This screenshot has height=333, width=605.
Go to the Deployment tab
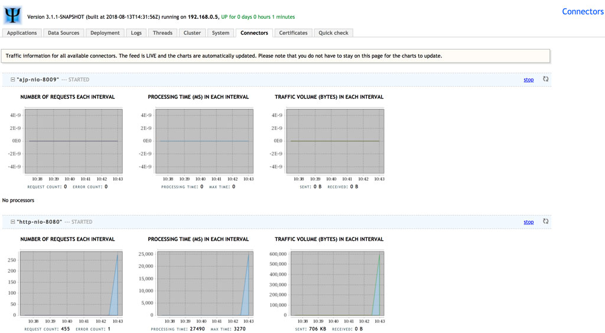point(105,32)
